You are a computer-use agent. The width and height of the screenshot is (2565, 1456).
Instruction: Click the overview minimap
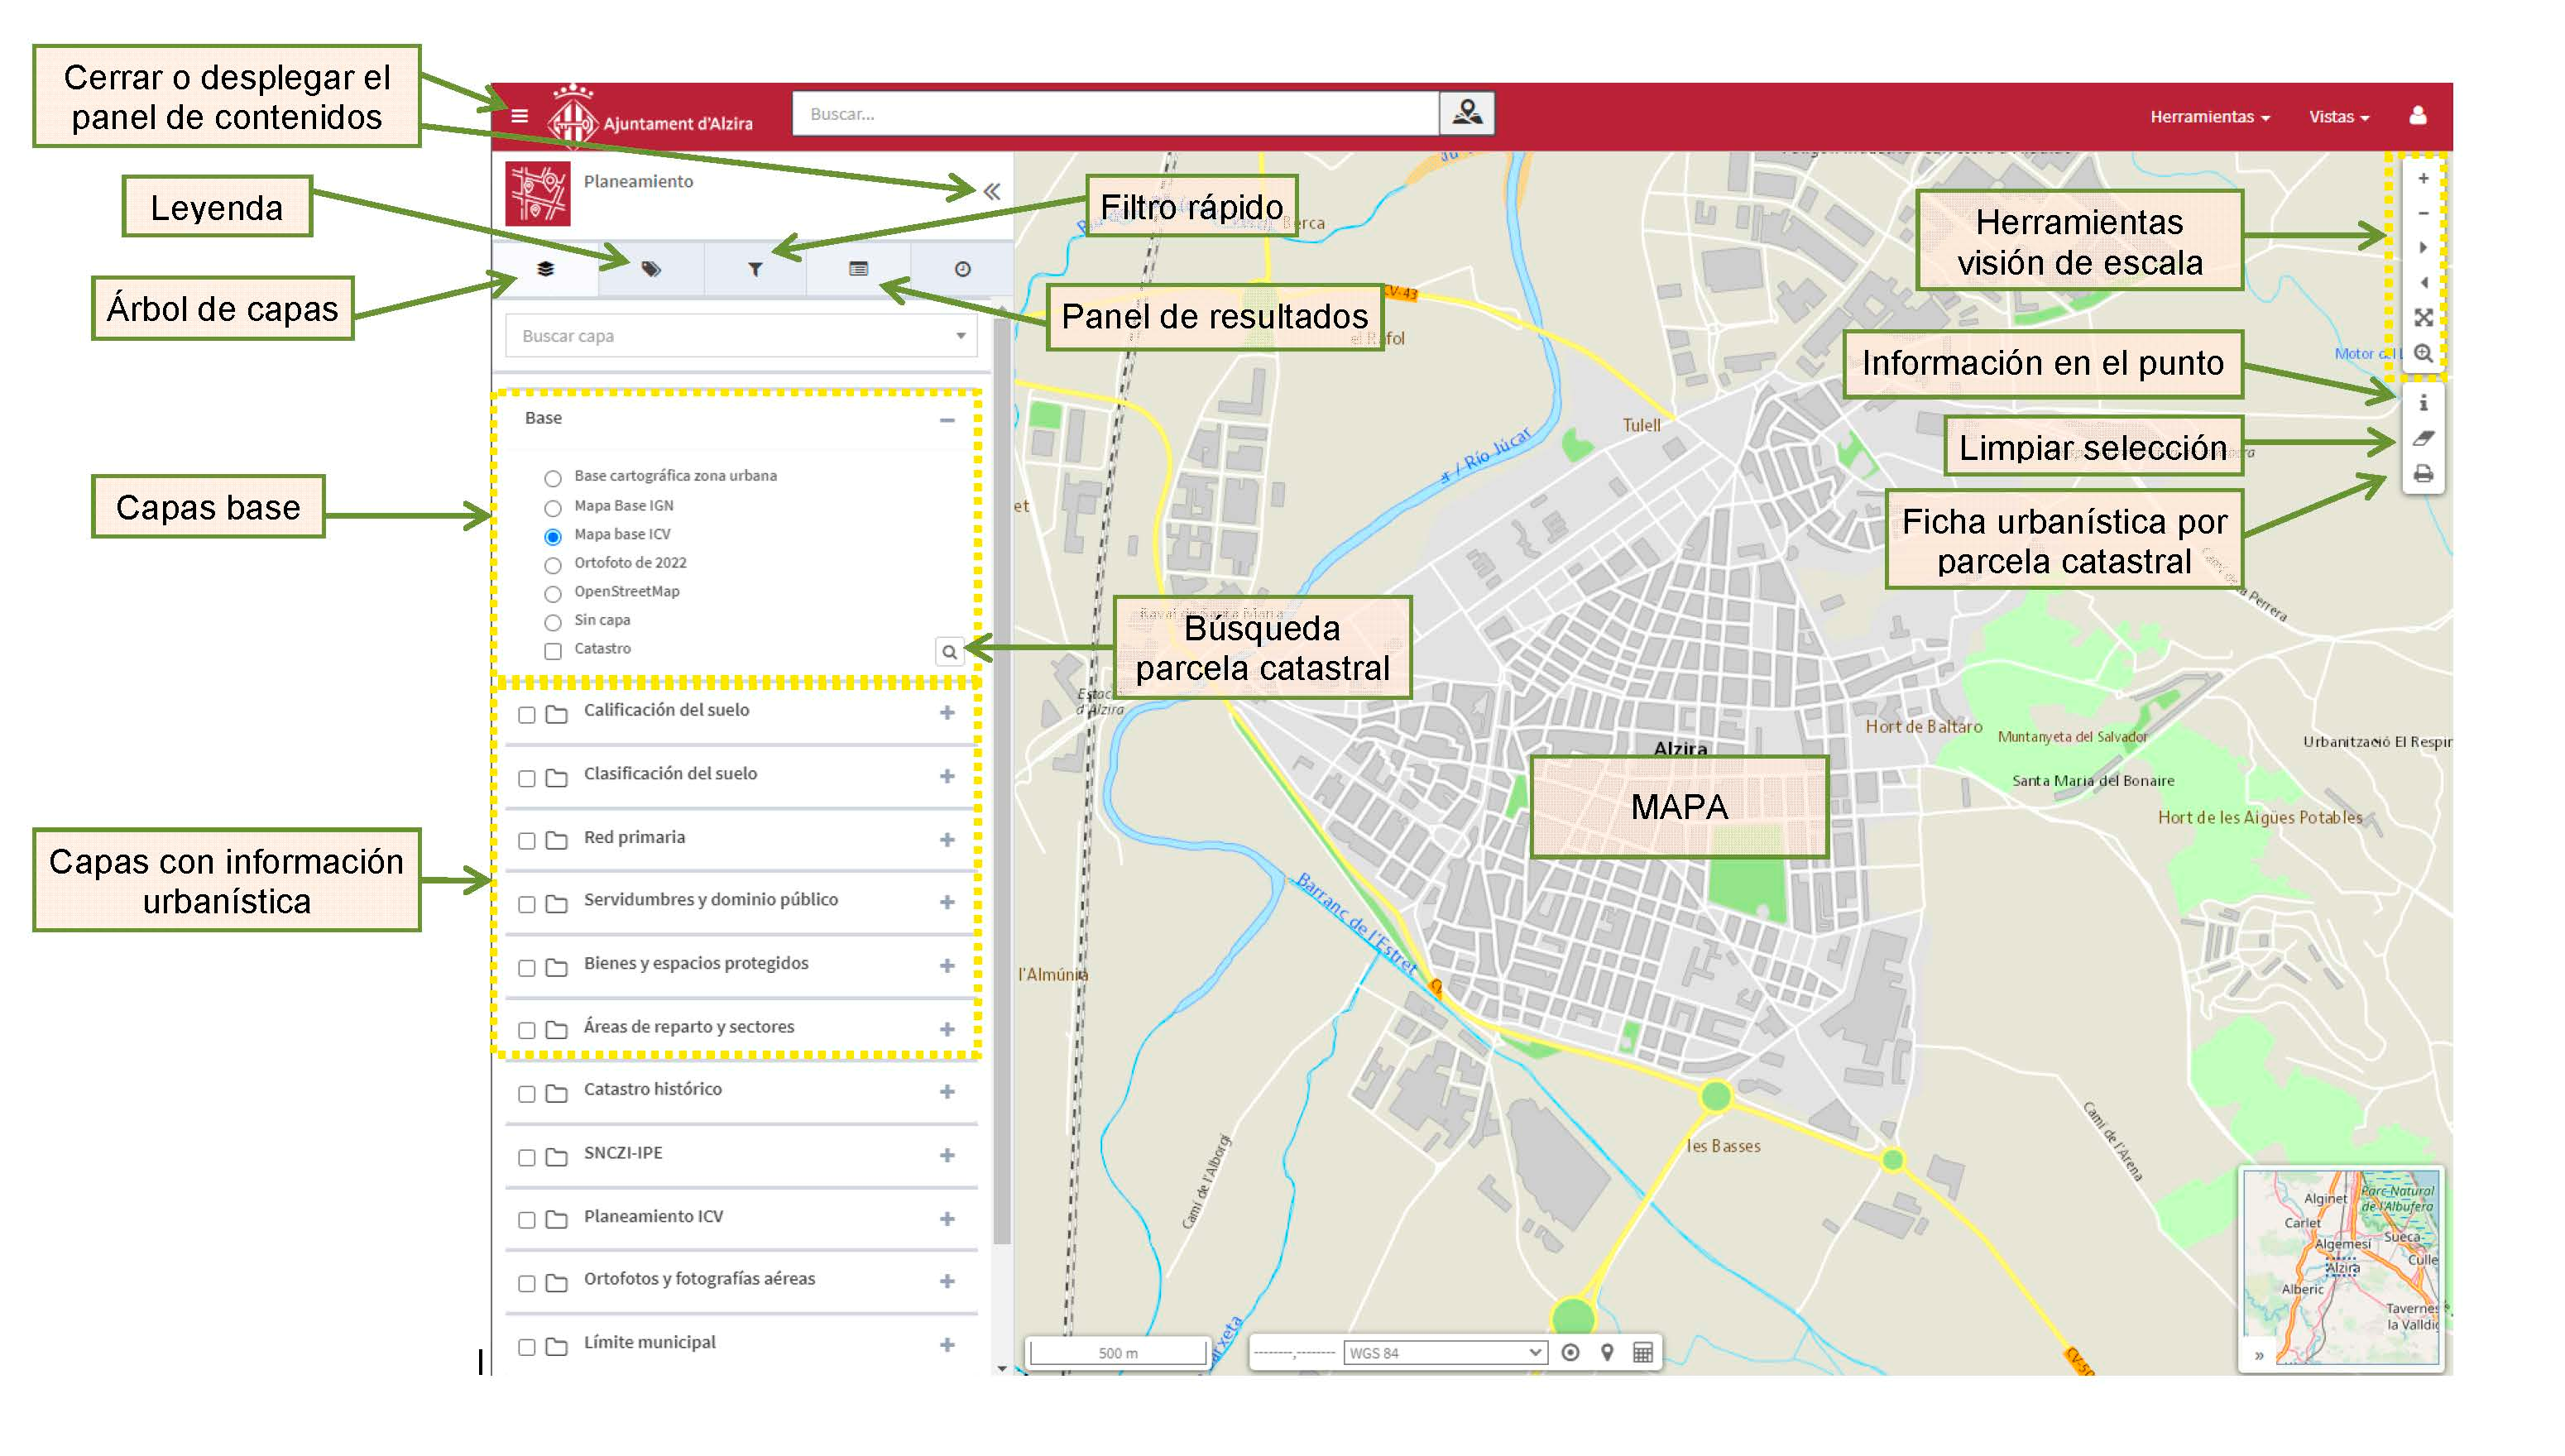tap(2340, 1266)
